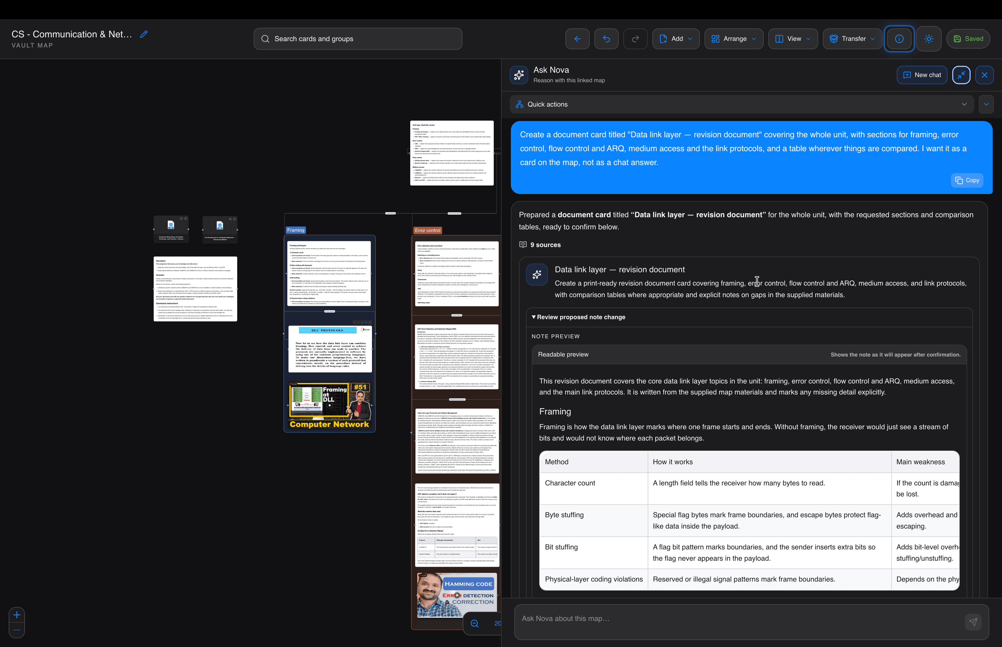The image size is (1002, 647).
Task: Open the View dropdown menu
Action: 793,39
